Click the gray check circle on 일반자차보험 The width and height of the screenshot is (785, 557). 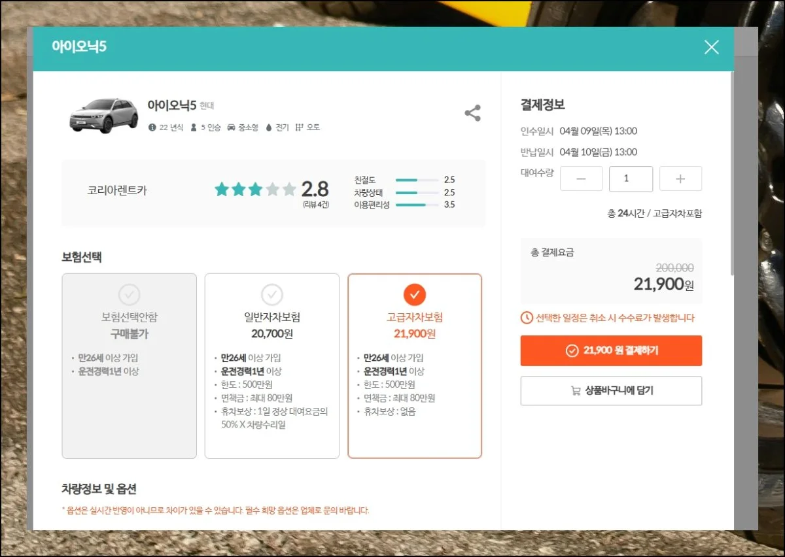[x=272, y=294]
